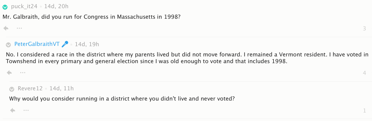Screen dimensions: 372x121
Task: Open puck_it24's user profile
Action: click(24, 6)
